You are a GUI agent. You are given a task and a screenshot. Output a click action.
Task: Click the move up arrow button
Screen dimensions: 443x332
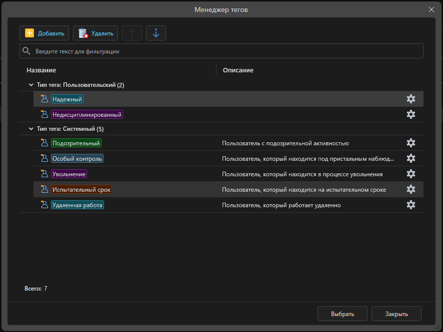pos(132,33)
